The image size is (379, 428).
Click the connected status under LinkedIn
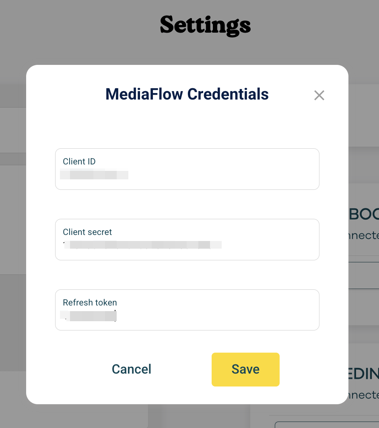[x=364, y=395]
